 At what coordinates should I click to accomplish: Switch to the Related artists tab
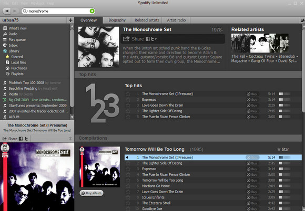147,20
